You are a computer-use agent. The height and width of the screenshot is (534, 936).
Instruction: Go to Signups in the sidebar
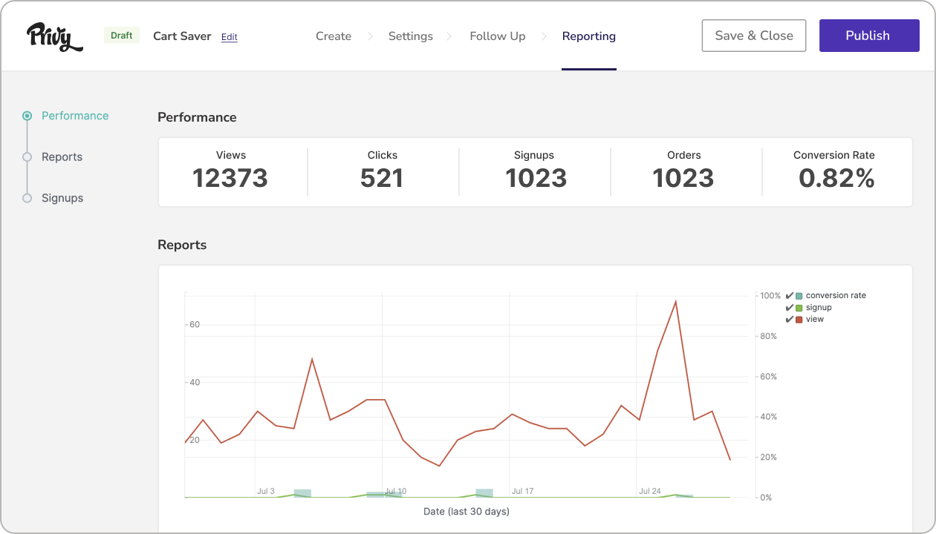point(62,198)
